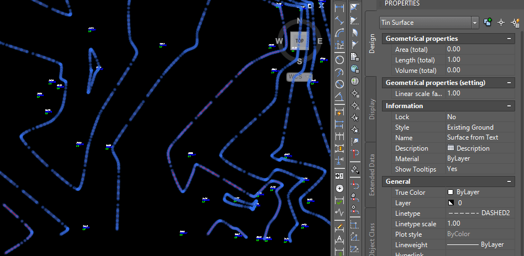524x256 pixels.
Task: Click the Deflection Distance transparent command
Action: click(354, 44)
